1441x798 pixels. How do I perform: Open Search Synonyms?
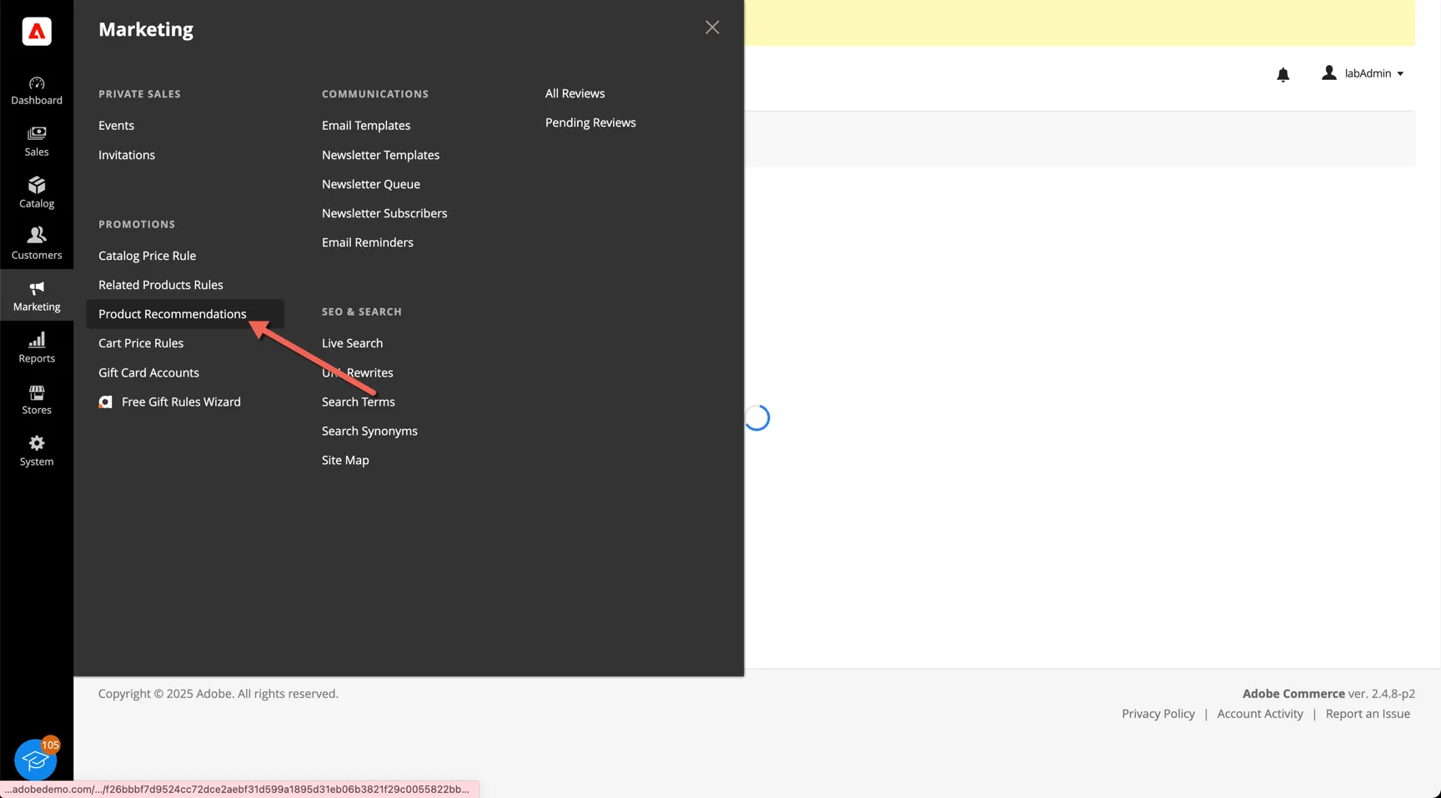click(369, 431)
